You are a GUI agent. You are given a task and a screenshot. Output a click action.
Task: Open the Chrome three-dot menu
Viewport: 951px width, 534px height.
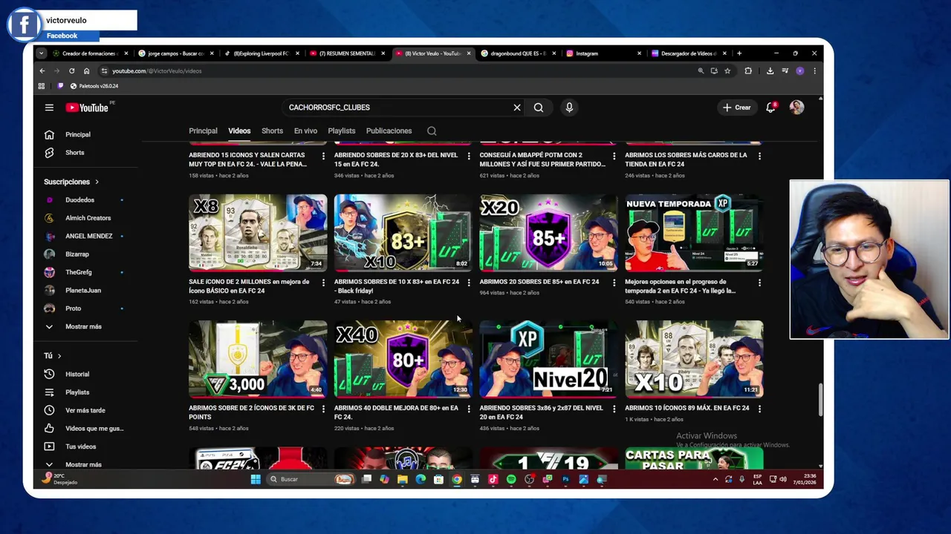tap(814, 71)
